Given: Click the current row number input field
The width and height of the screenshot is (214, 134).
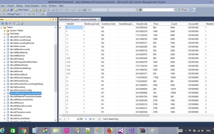Looking at the screenshot, I should 72,119.
